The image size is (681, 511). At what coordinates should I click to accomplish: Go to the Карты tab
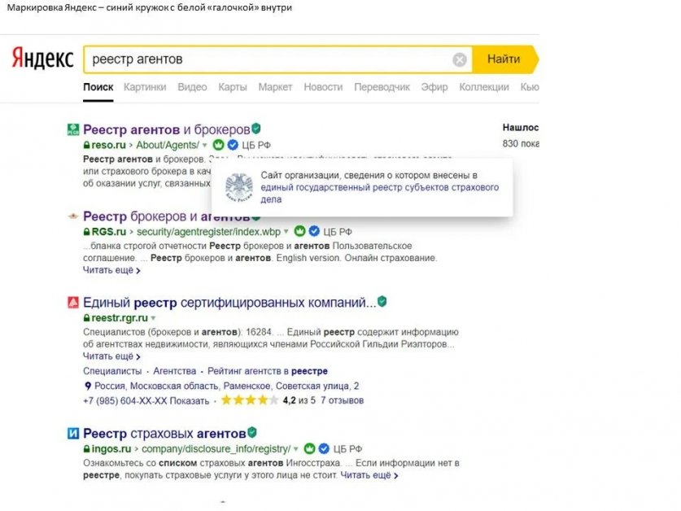click(233, 87)
